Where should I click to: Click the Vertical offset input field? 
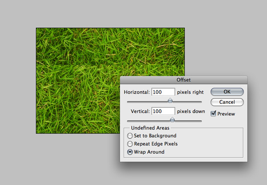[163, 111]
